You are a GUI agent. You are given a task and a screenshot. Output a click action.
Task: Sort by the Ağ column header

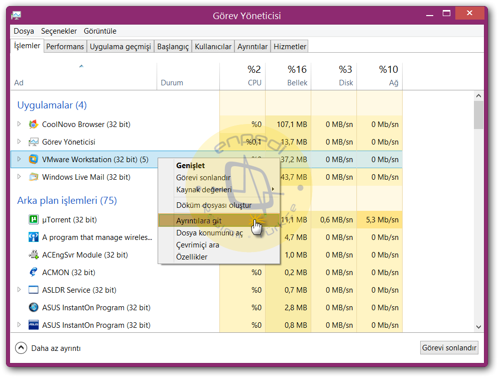(380, 76)
